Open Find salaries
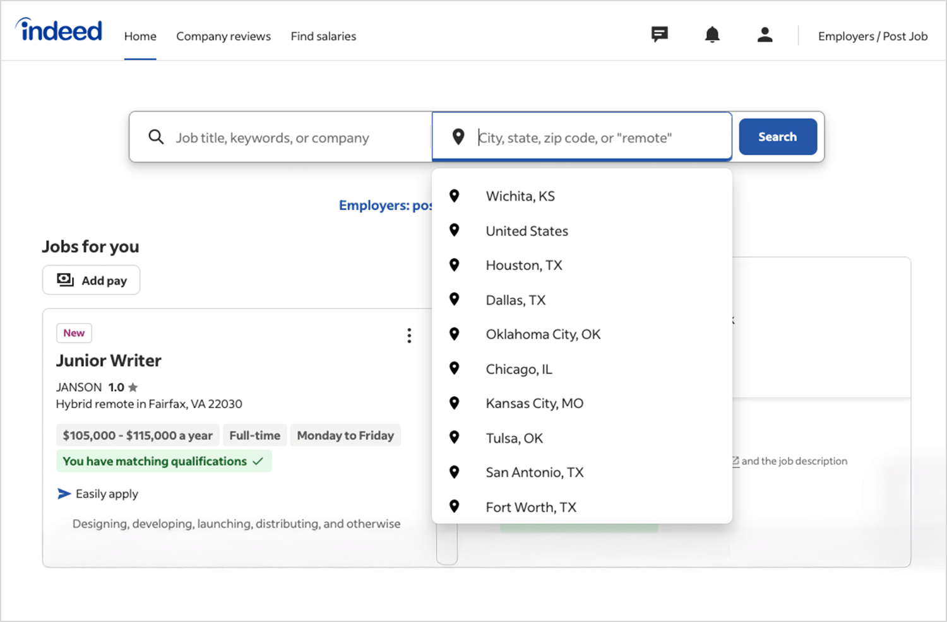Screen dimensions: 947x622 (323, 37)
